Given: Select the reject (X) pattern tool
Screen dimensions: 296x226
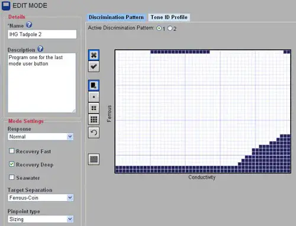Looking at the screenshot, I should [94, 55].
